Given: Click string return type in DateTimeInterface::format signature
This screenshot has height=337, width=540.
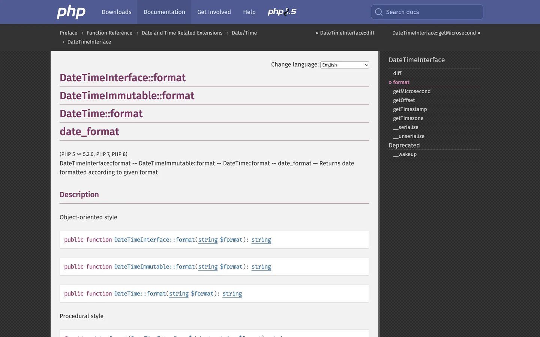Looking at the screenshot, I should 261,240.
